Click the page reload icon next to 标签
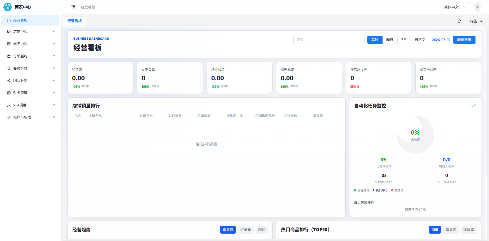Image resolution: width=489 pixels, height=241 pixels. (459, 21)
